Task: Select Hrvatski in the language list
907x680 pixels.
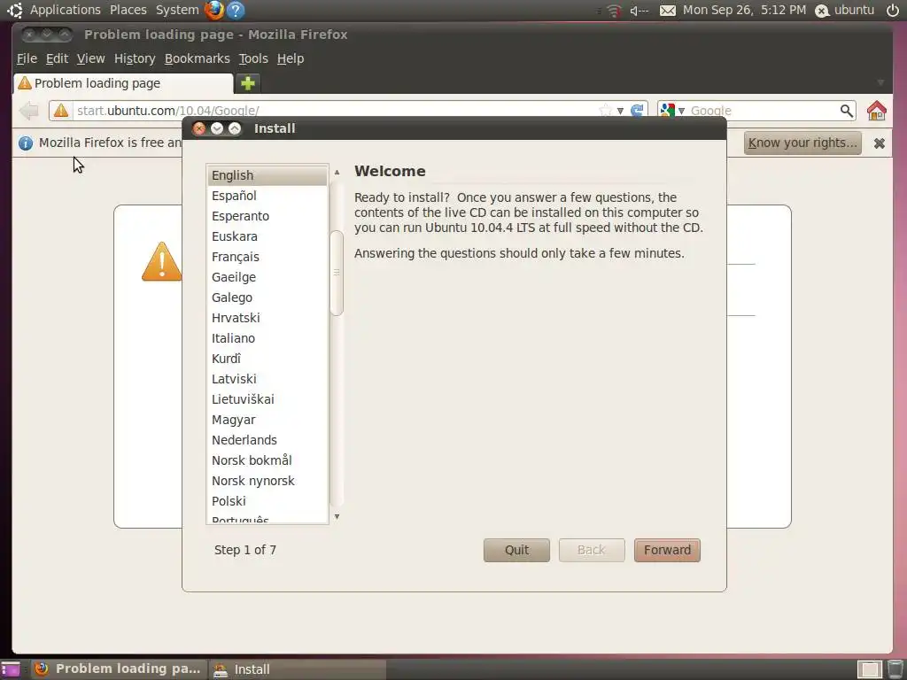Action: 267,318
